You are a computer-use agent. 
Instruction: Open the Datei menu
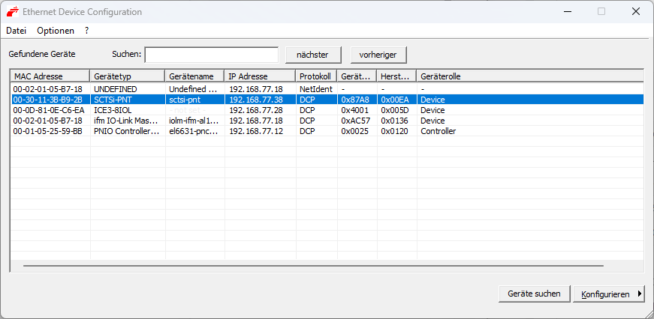[x=16, y=31]
